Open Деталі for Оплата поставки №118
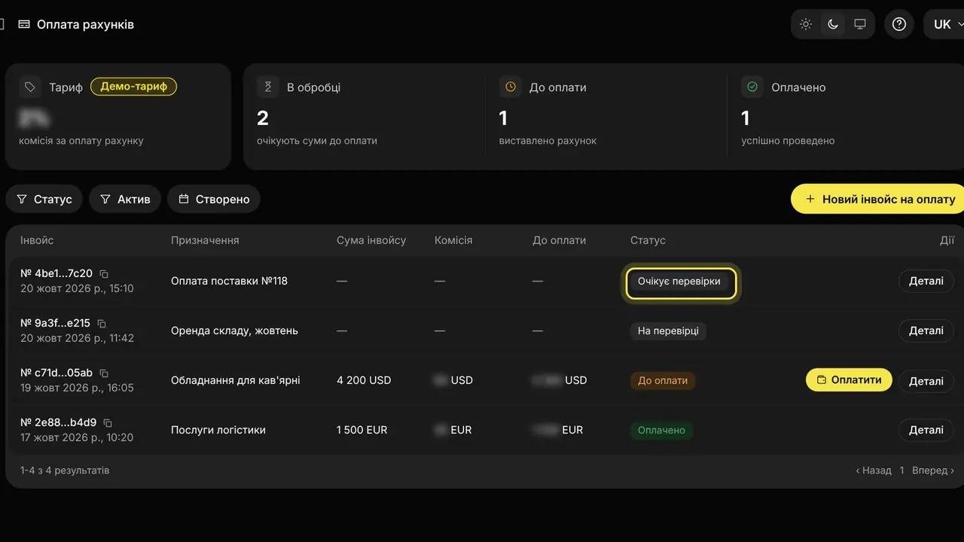The width and height of the screenshot is (964, 542). 926,281
